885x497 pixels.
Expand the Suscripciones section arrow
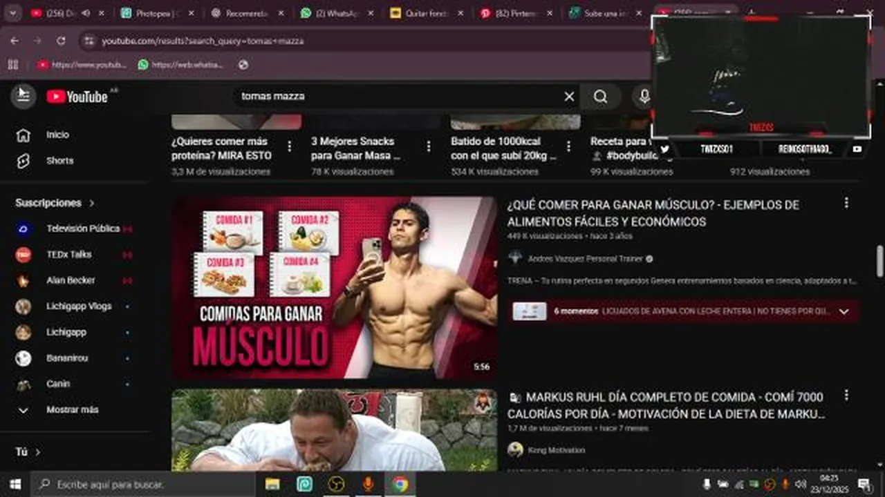tap(92, 203)
